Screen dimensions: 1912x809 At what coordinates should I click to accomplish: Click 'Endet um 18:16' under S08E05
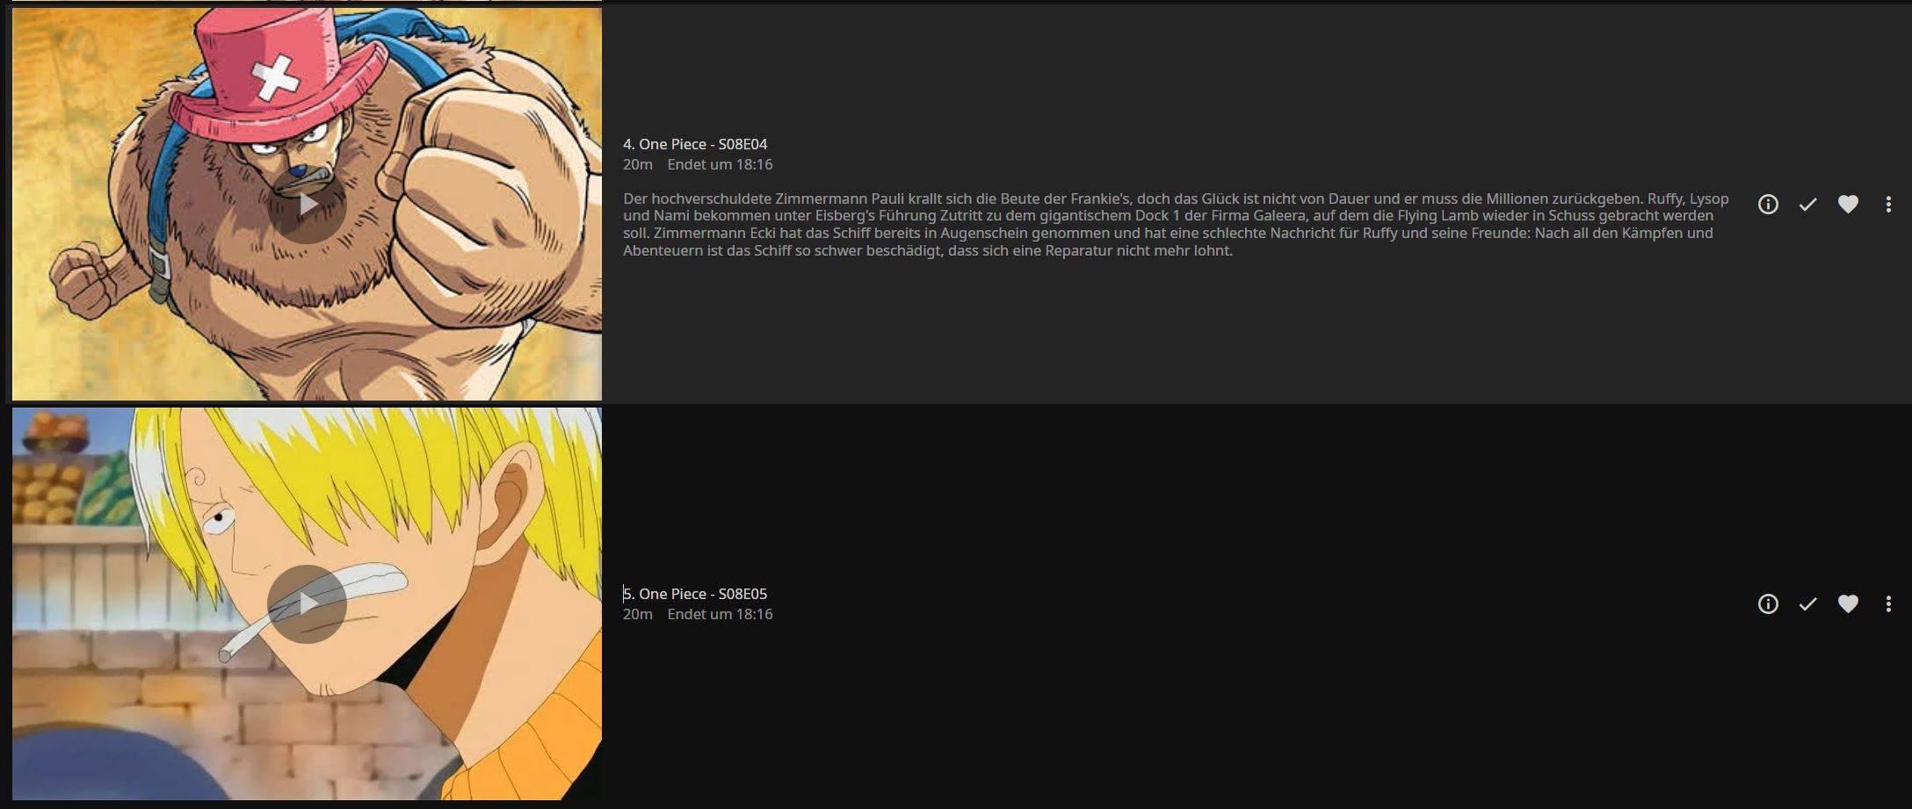[x=720, y=614]
